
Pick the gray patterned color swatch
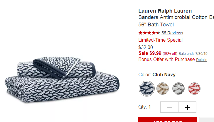(x=178, y=89)
